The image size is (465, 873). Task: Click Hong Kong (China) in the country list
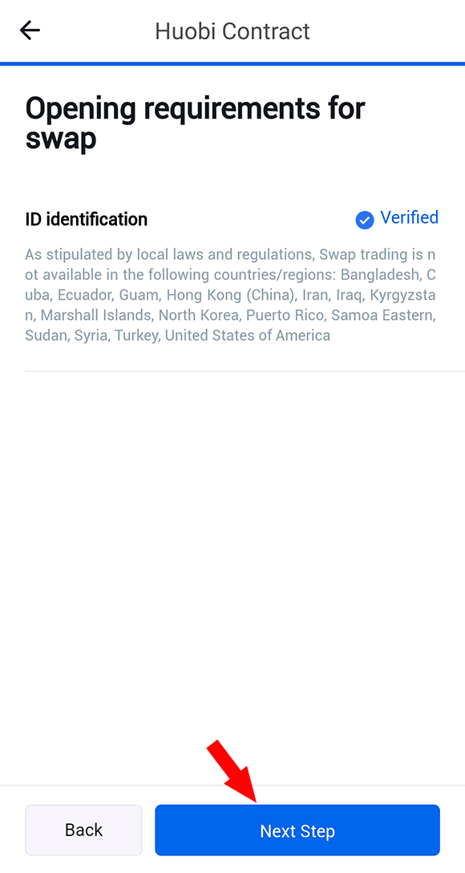pyautogui.click(x=231, y=295)
